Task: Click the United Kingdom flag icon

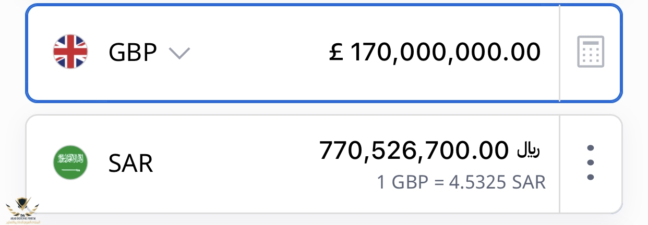Action: pos(70,52)
